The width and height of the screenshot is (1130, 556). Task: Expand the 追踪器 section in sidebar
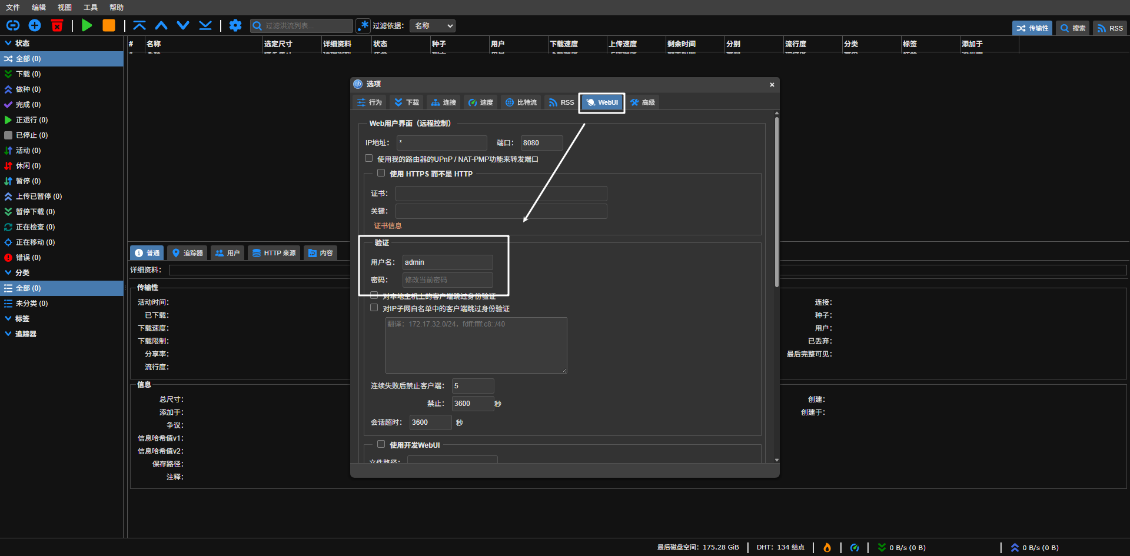click(x=8, y=334)
